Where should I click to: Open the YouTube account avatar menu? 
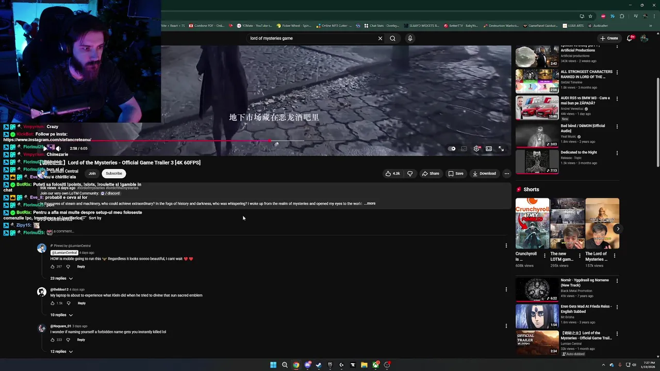point(644,38)
